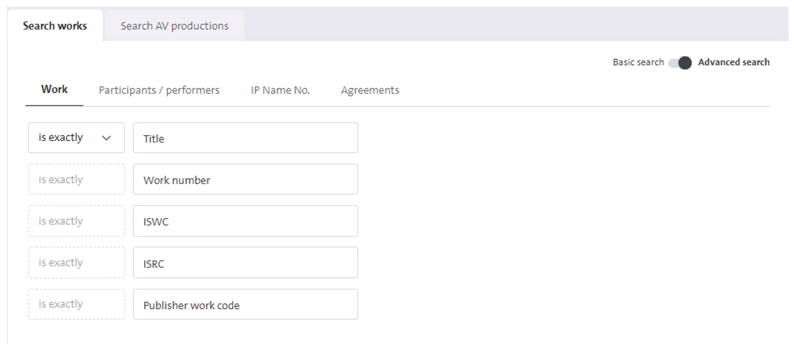Viewport: 794px width, 350px height.
Task: Click disabled "is exactly" beside Publisher work code
Action: [76, 304]
